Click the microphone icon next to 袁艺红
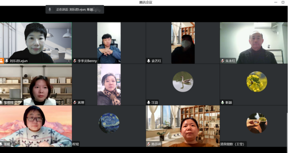Screen dimensions: 288x153 (x=149, y=61)
